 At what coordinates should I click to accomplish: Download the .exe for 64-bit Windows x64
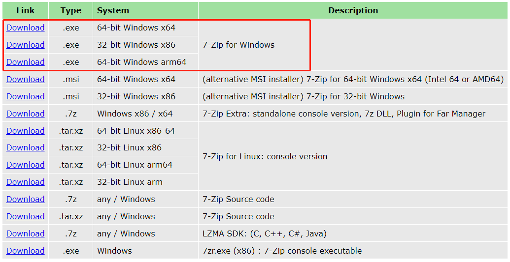pos(25,28)
